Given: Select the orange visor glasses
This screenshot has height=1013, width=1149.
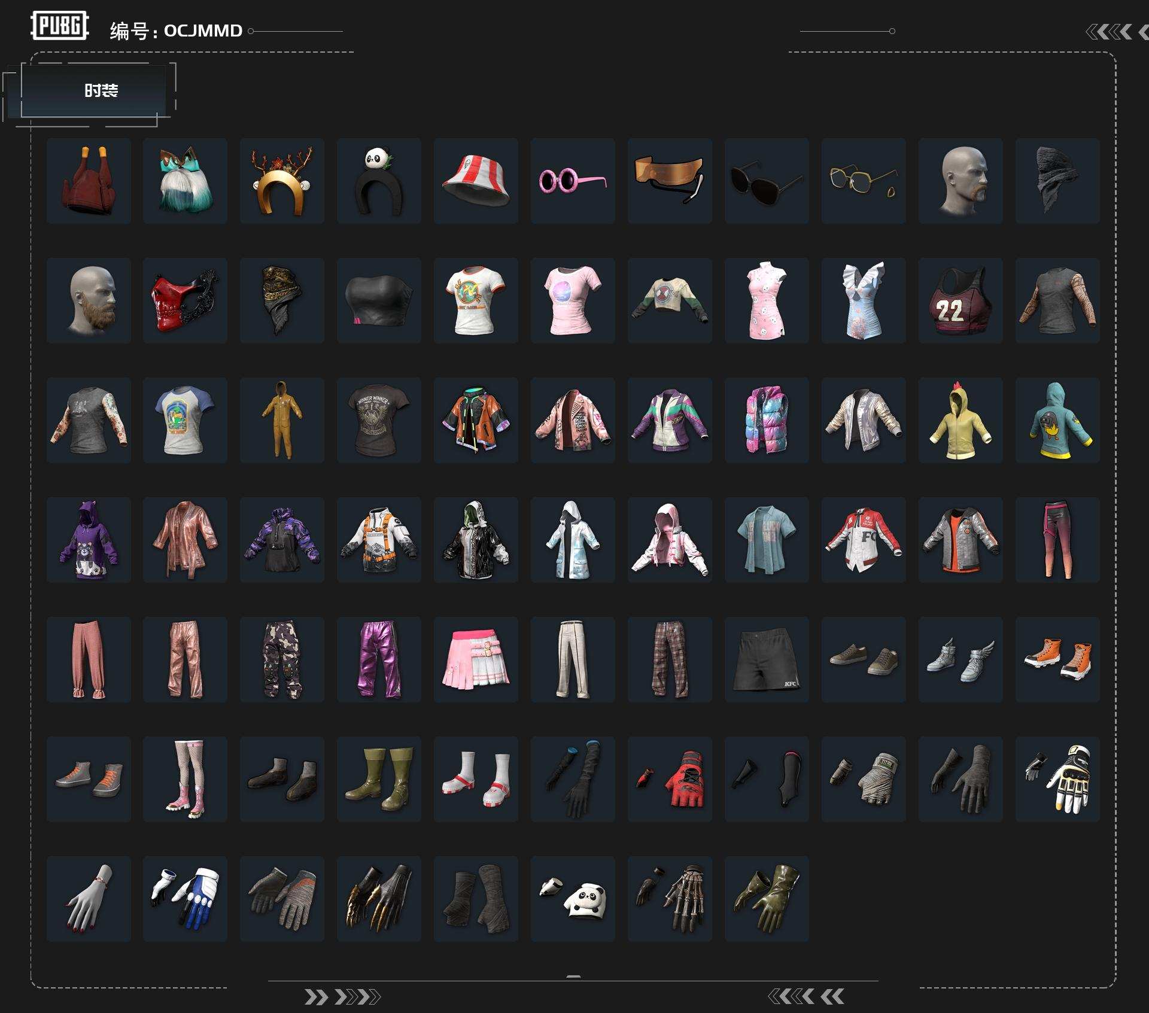Looking at the screenshot, I should point(670,181).
